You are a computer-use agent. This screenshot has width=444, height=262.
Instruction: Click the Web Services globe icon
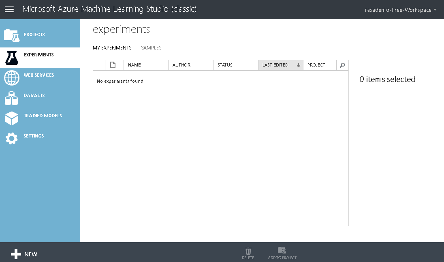tap(12, 78)
